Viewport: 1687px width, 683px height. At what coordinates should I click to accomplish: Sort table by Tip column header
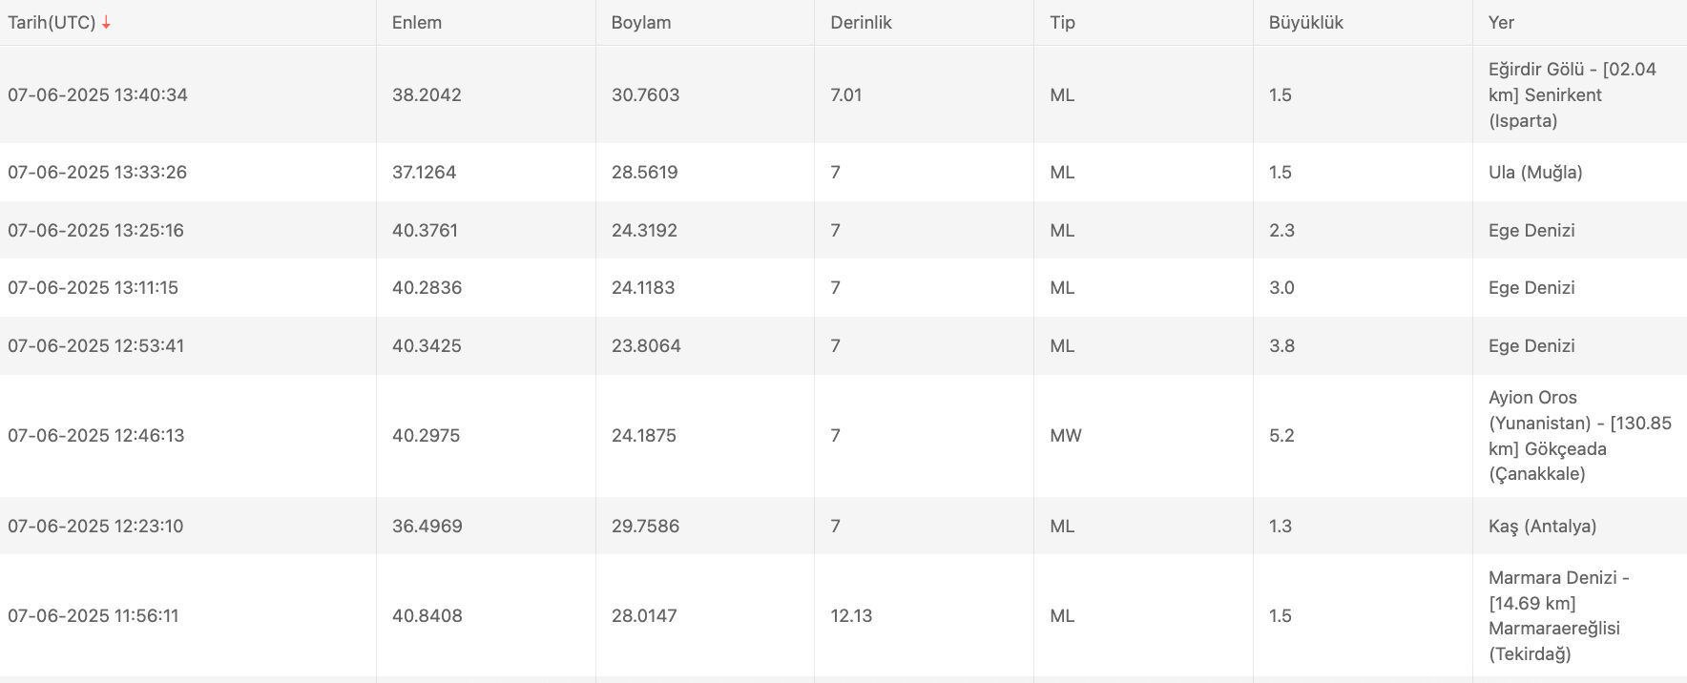[x=1062, y=23]
